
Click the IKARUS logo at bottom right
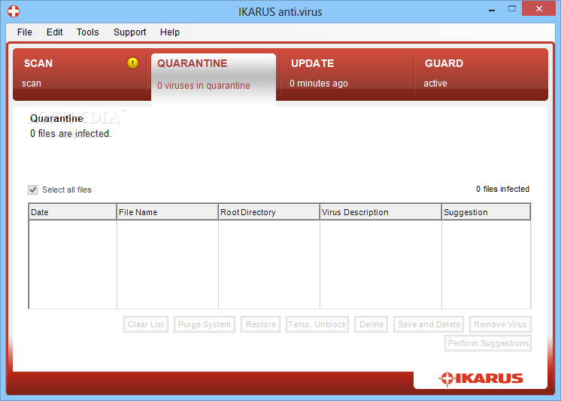(481, 378)
